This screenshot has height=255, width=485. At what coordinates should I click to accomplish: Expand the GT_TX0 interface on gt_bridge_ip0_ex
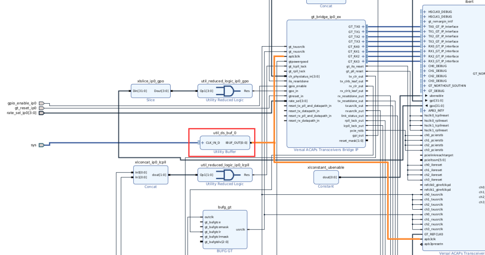(363, 27)
